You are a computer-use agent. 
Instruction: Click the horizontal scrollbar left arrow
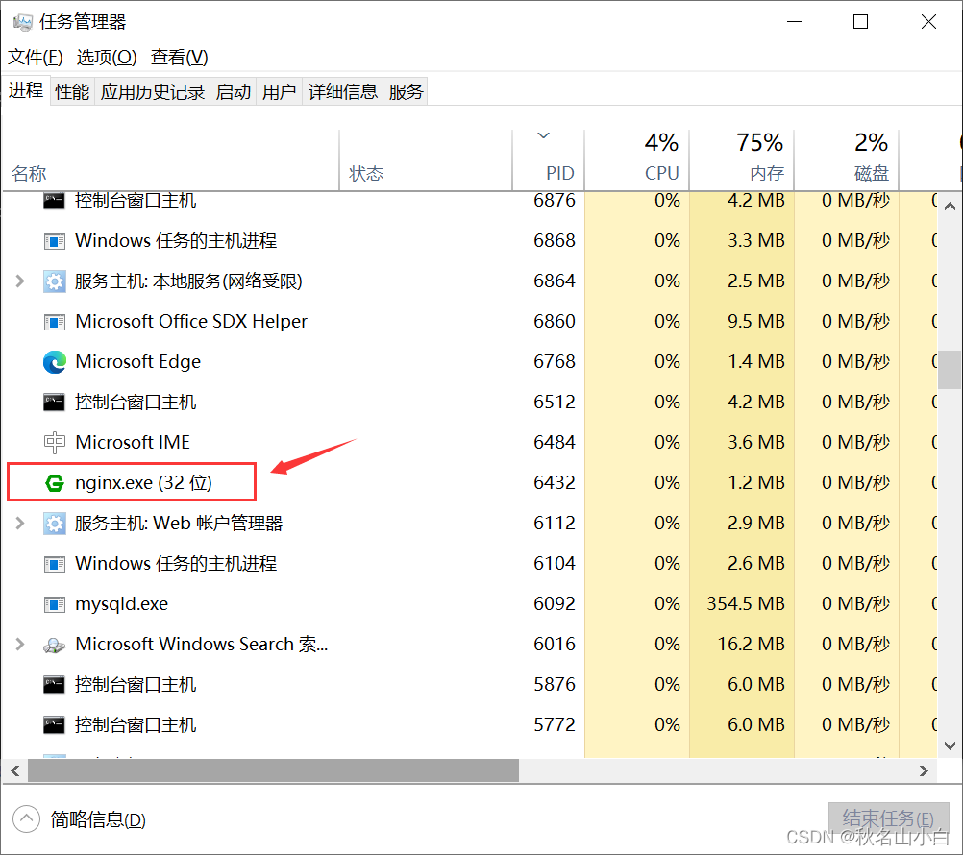click(x=15, y=770)
